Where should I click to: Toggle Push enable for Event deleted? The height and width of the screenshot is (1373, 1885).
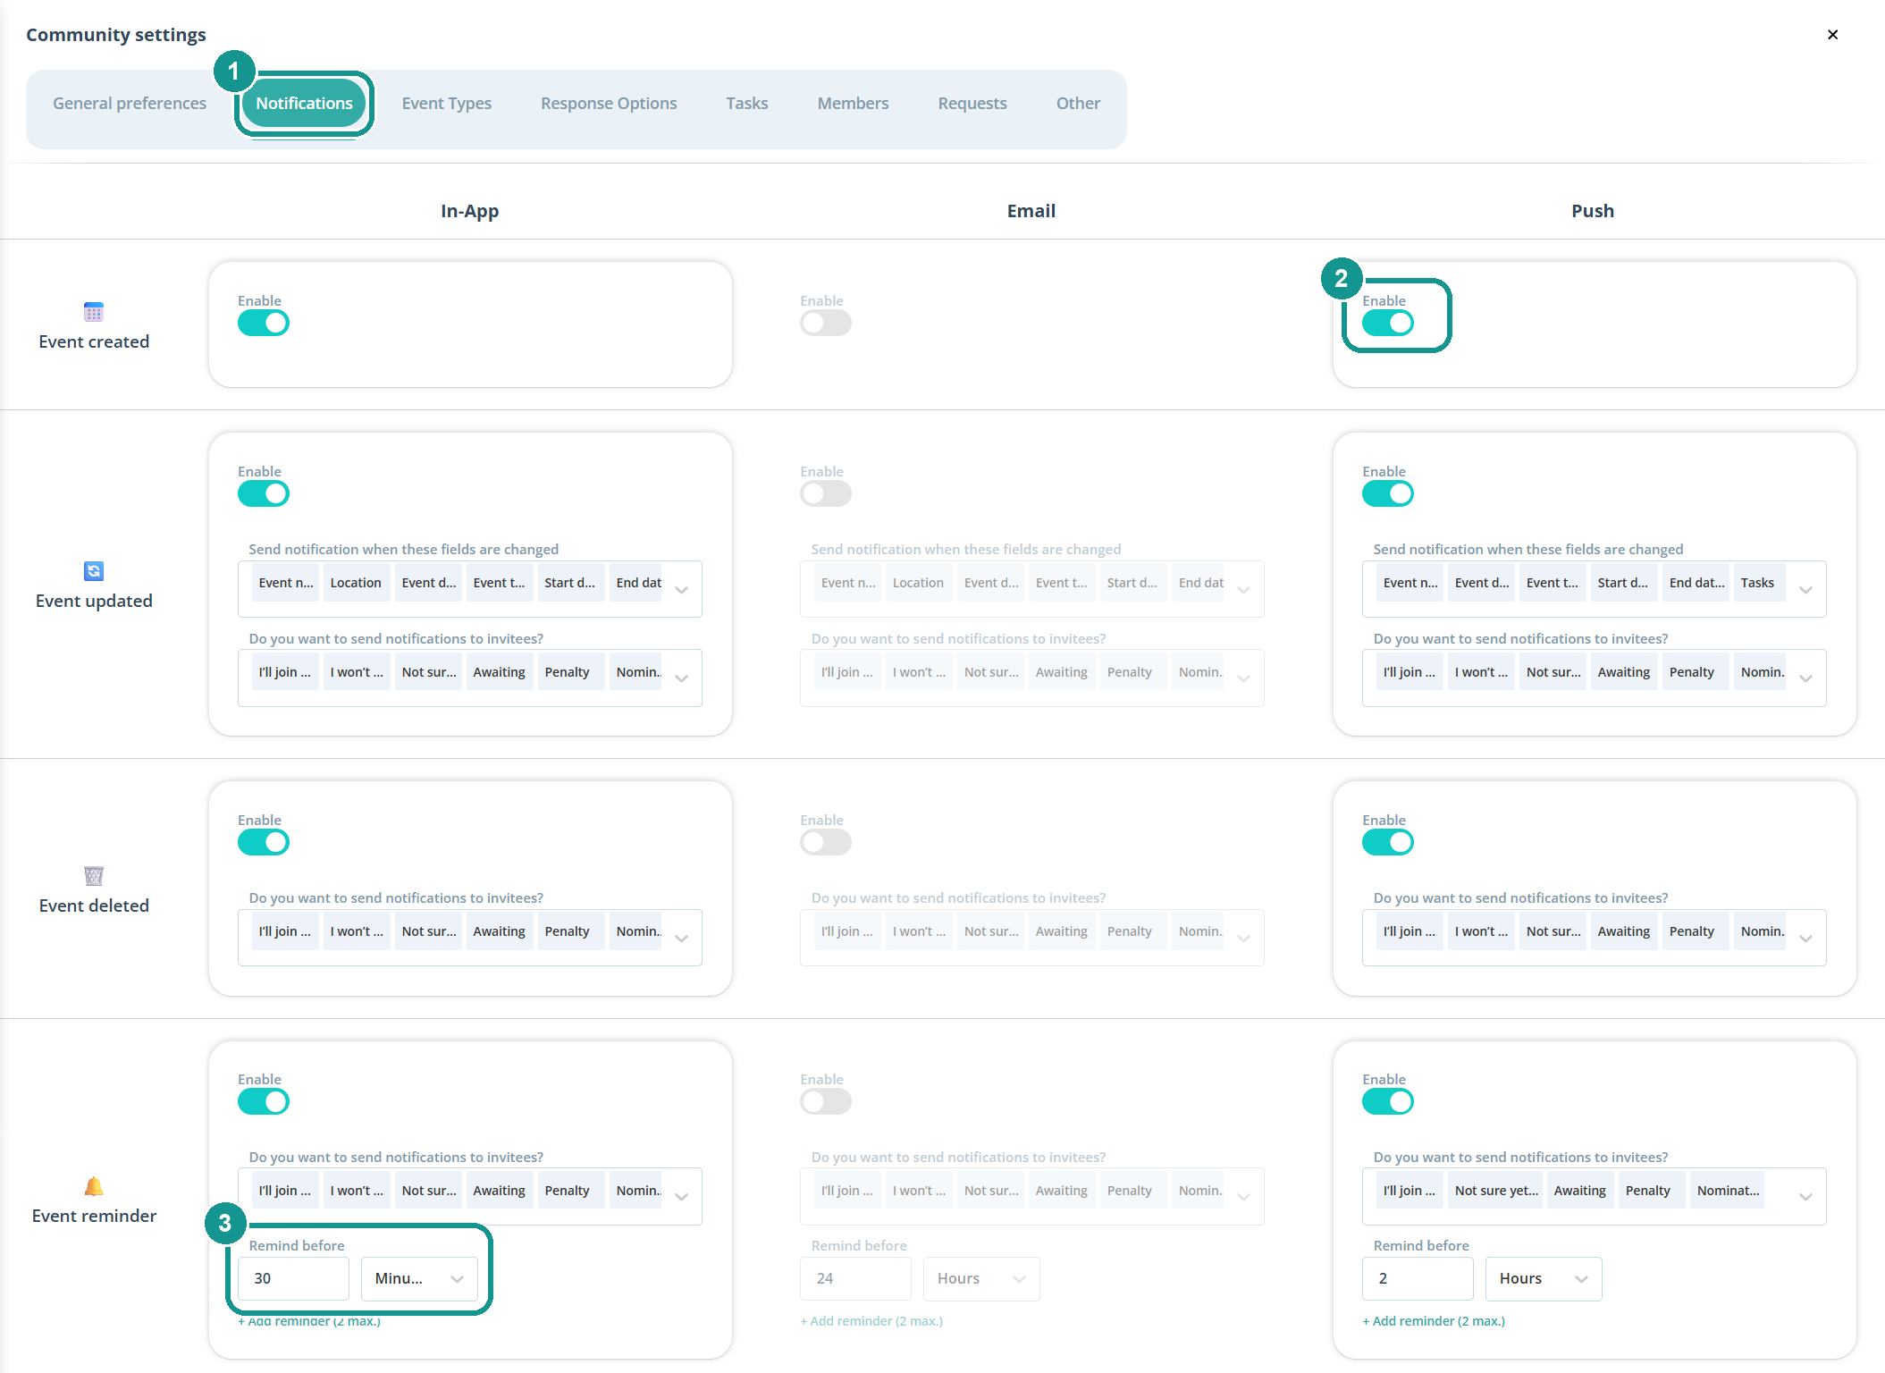[1388, 843]
